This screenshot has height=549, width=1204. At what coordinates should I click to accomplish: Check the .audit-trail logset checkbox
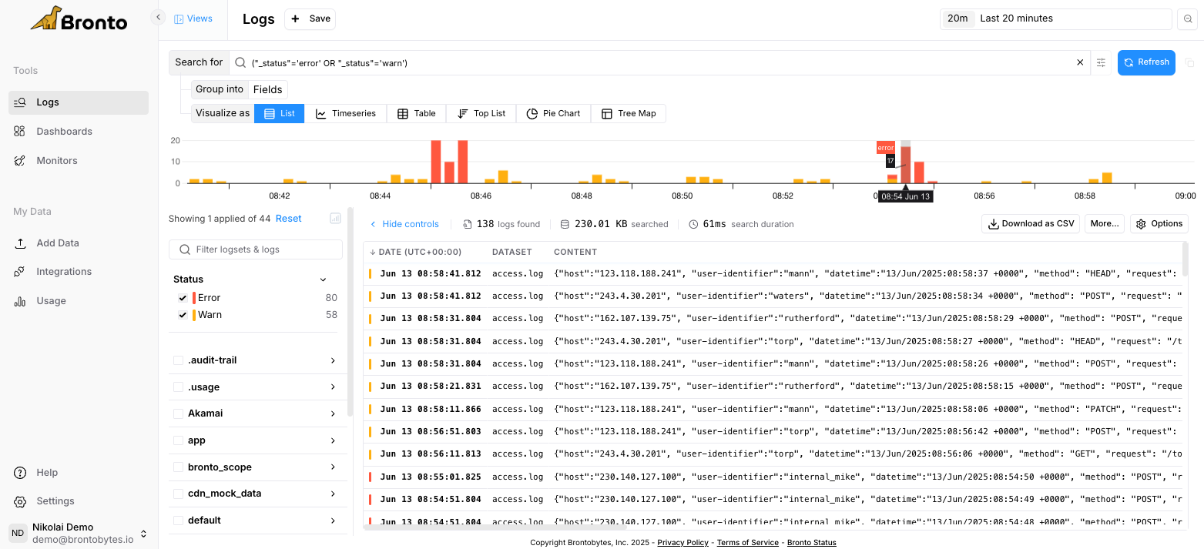(179, 360)
